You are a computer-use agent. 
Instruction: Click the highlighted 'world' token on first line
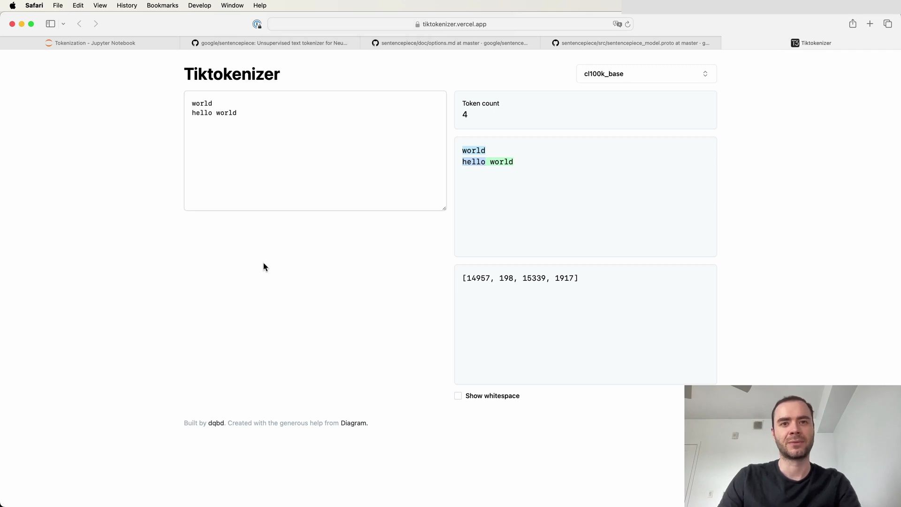point(473,151)
